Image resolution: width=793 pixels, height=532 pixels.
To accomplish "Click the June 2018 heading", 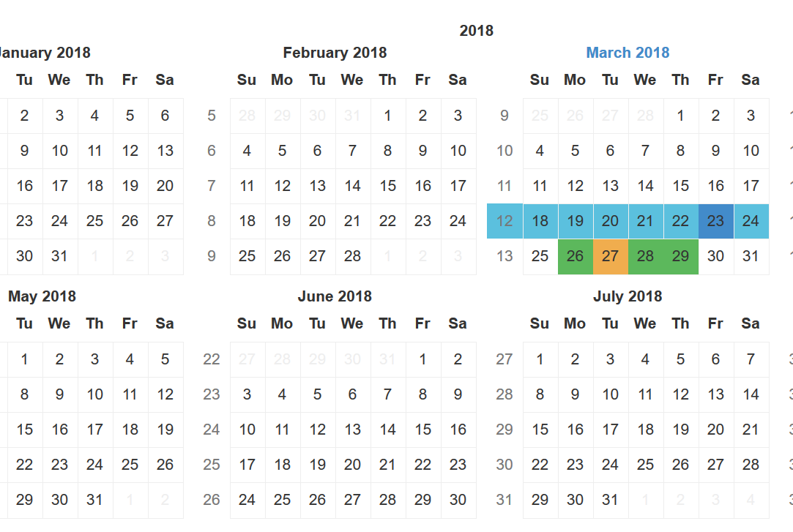I will tap(335, 296).
